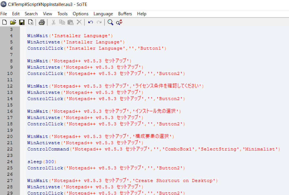Print the script using the printer icon
289x195 pixels.
coord(42,22)
